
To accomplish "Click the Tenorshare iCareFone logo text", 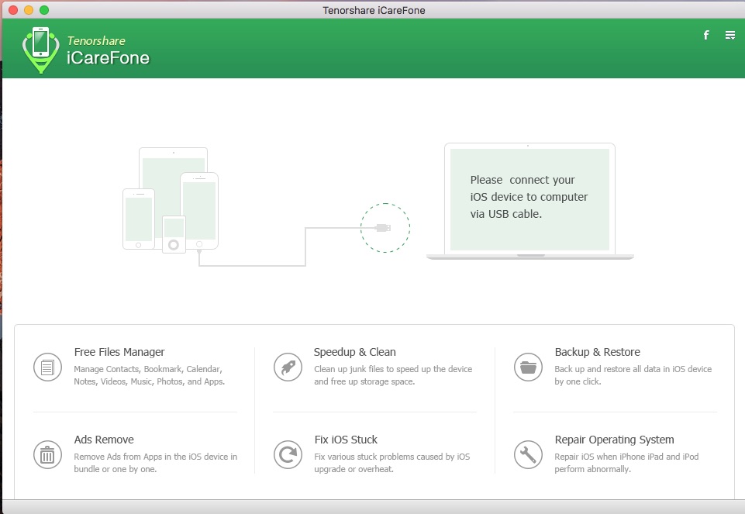I will pyautogui.click(x=108, y=50).
